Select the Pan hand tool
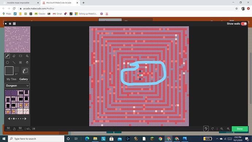The image size is (252, 142). [27, 63]
